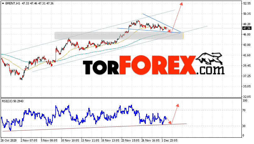This screenshot has height=144, width=254.
Task: Select RSI scale level 30
Action: [244, 126]
